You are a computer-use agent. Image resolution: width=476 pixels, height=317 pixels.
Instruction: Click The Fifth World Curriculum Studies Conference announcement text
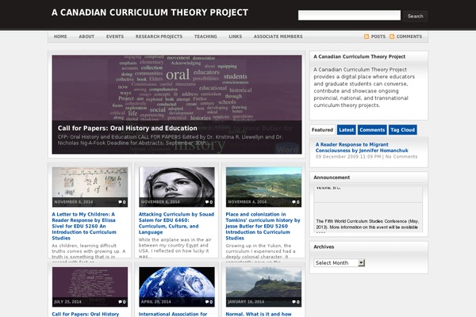tap(367, 224)
